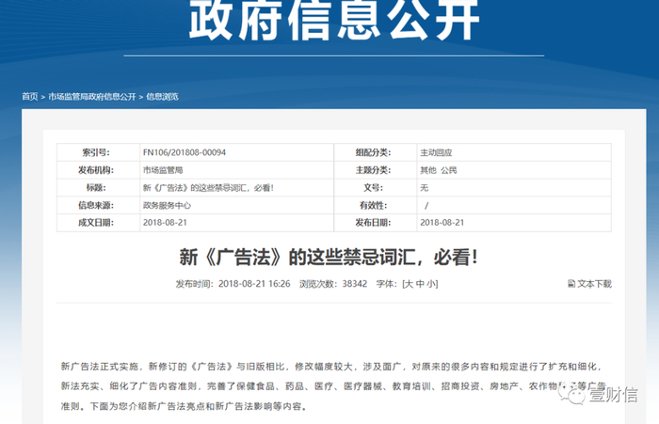Image resolution: width=659 pixels, height=424 pixels.
Task: Set font size to 中
Action: point(420,284)
